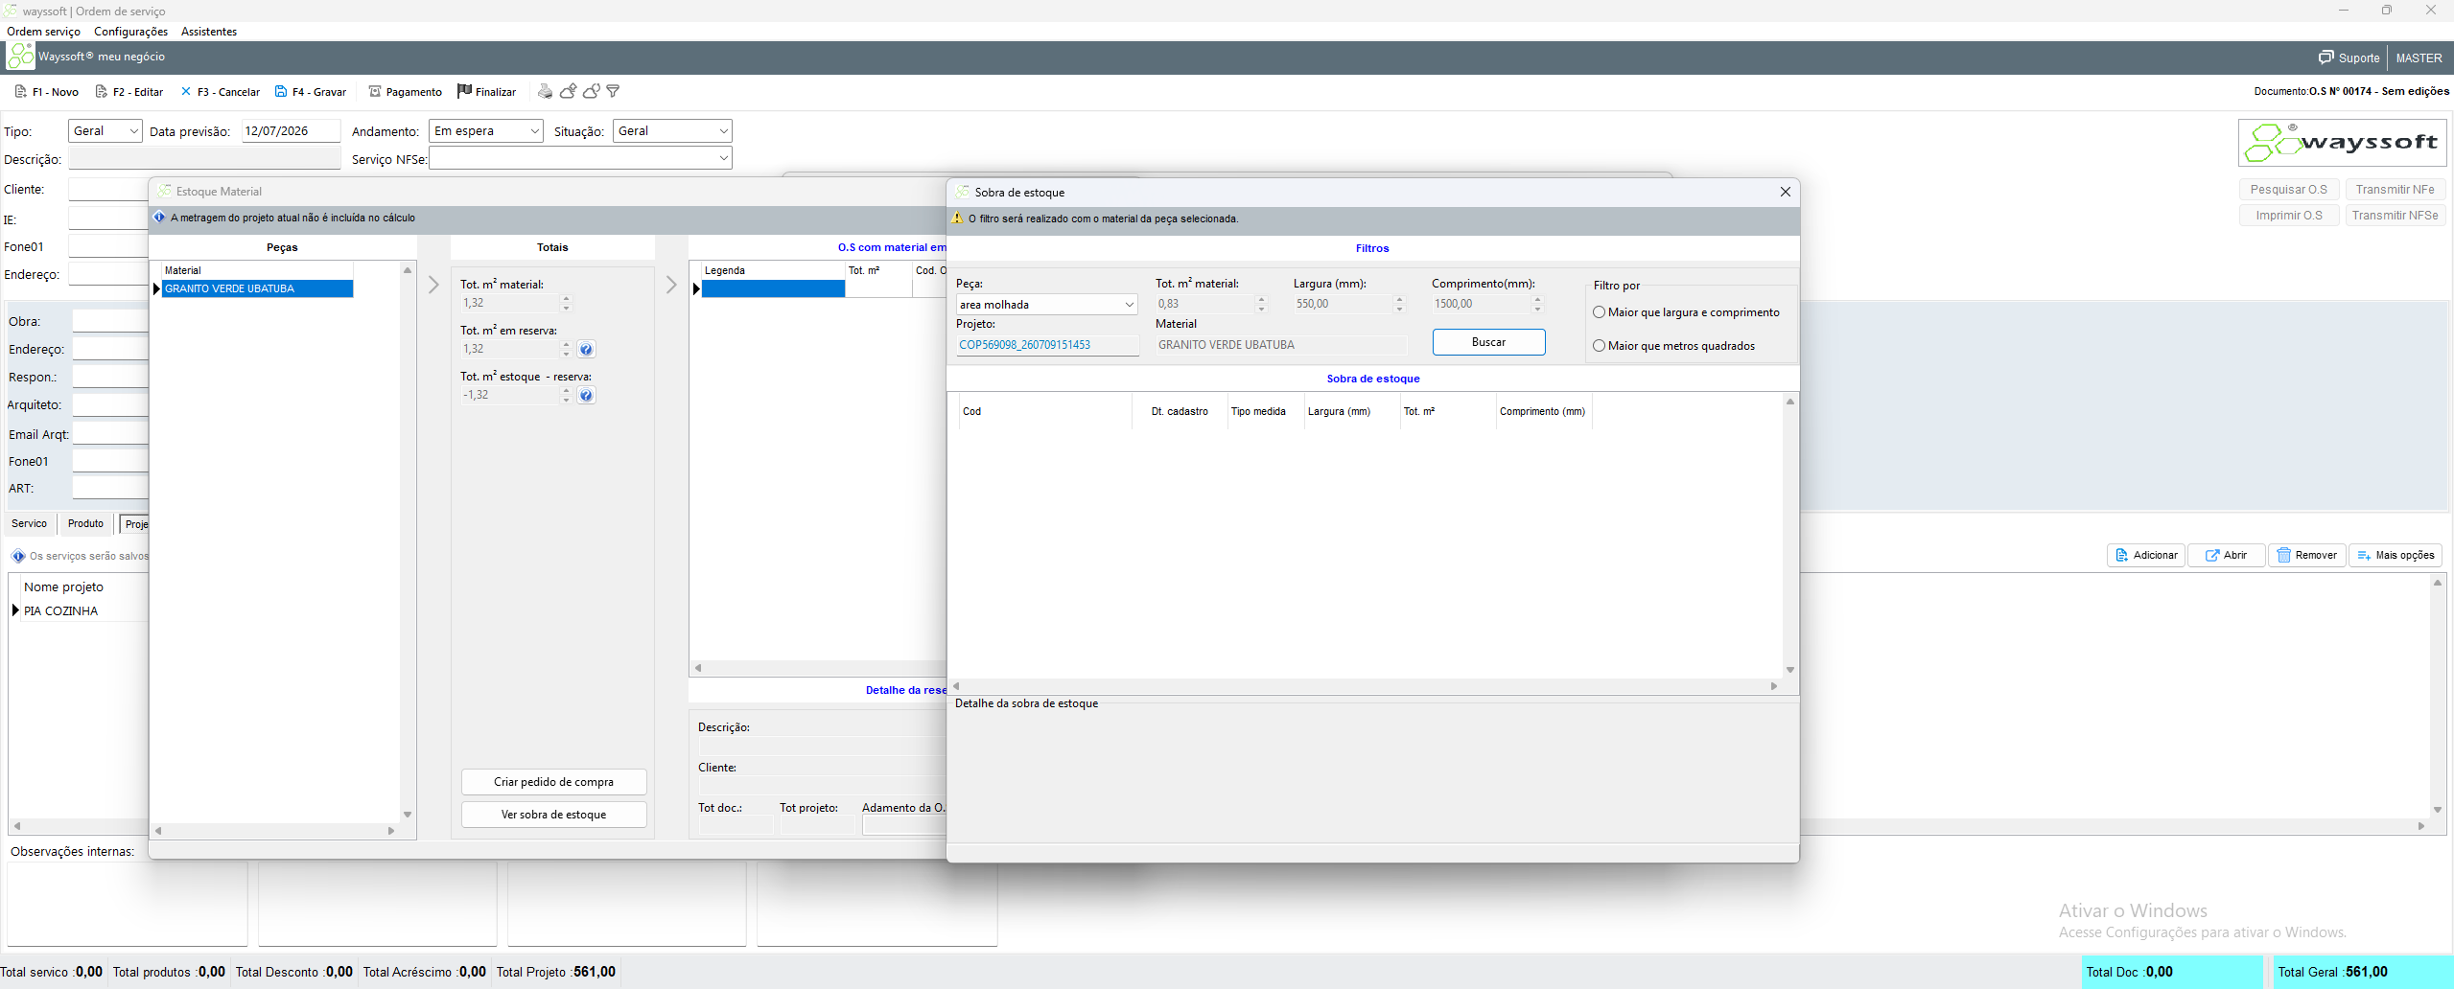This screenshot has width=2454, height=989.
Task: Click the Cod column header
Action: [1045, 411]
